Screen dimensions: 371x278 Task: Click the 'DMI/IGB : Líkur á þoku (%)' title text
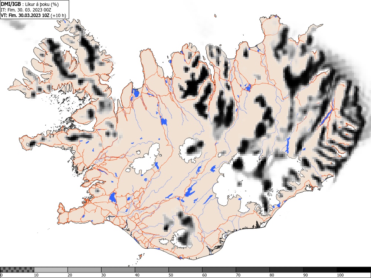click(30, 4)
